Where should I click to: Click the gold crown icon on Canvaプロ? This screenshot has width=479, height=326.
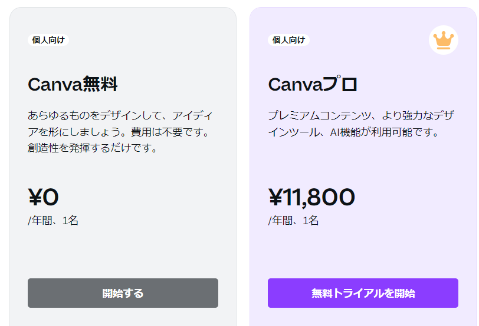click(443, 40)
